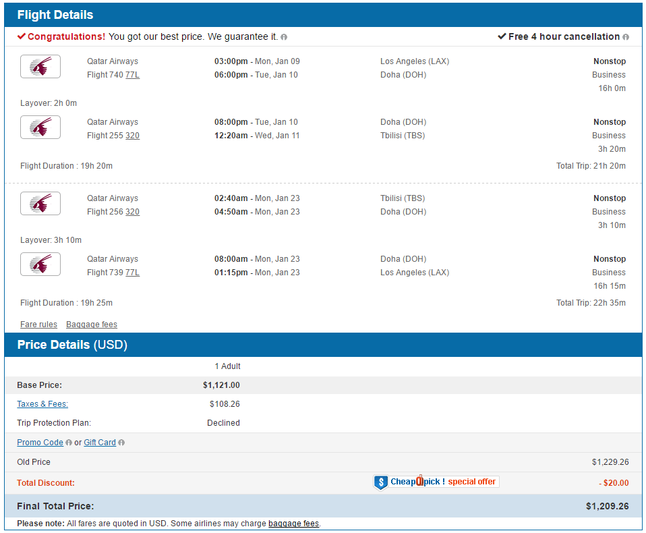Image resolution: width=646 pixels, height=533 pixels.
Task: Click the Trip Protection Plan: label
Action: (x=54, y=423)
